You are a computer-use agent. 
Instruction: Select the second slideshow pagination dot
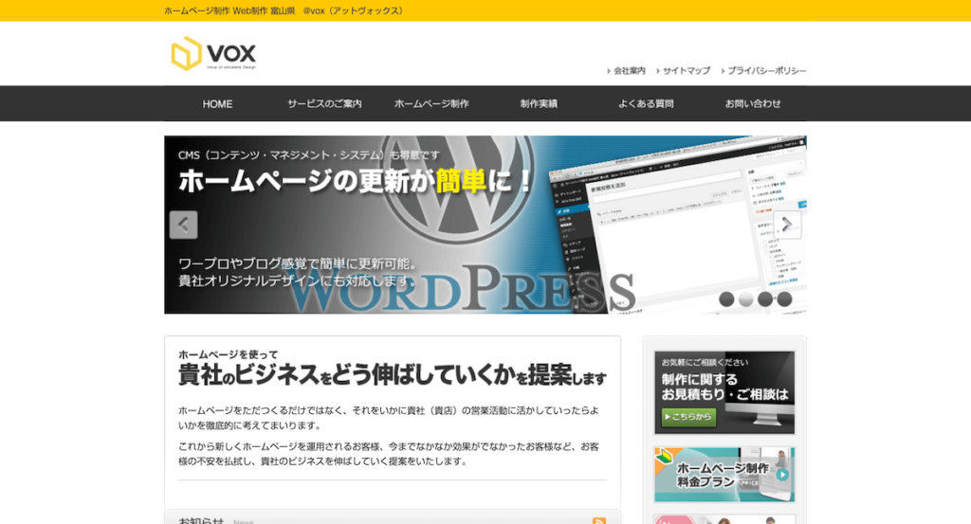point(746,299)
